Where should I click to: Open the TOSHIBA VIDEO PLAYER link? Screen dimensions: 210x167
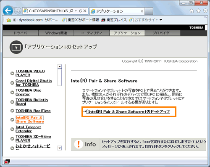30,73
